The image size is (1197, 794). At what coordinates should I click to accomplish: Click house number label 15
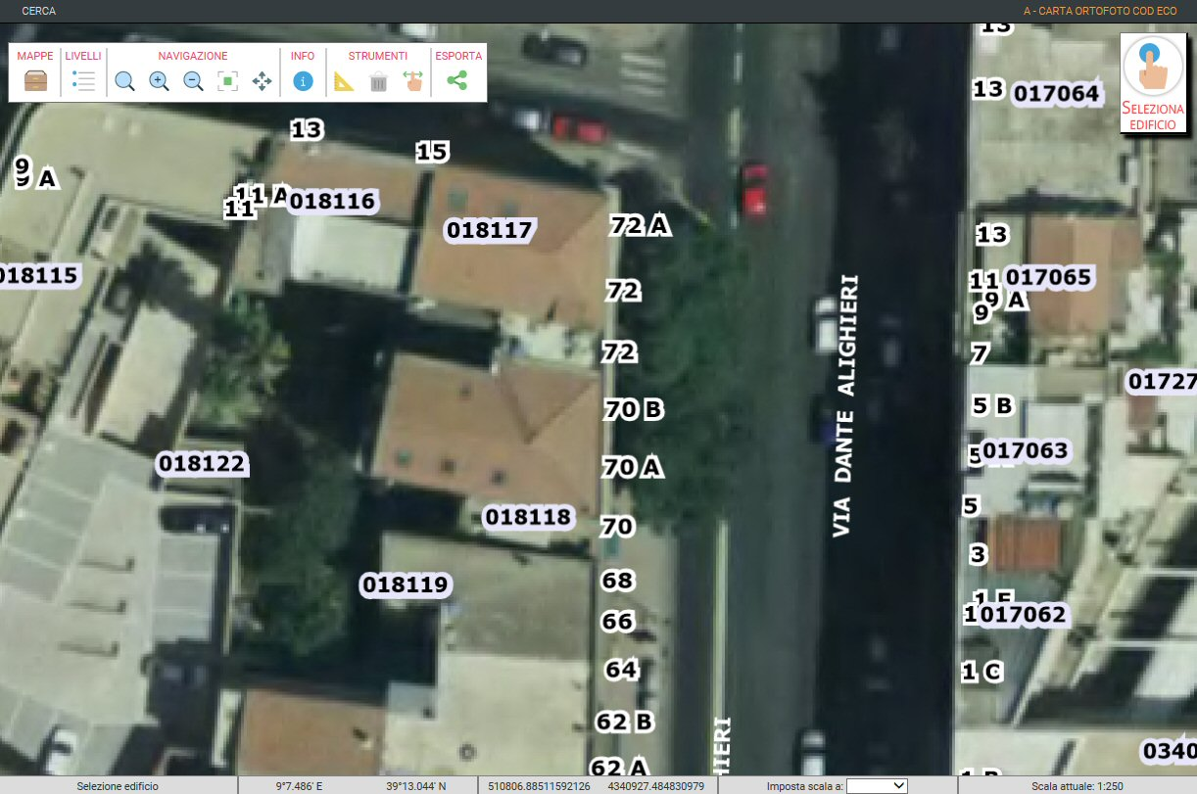click(x=432, y=152)
